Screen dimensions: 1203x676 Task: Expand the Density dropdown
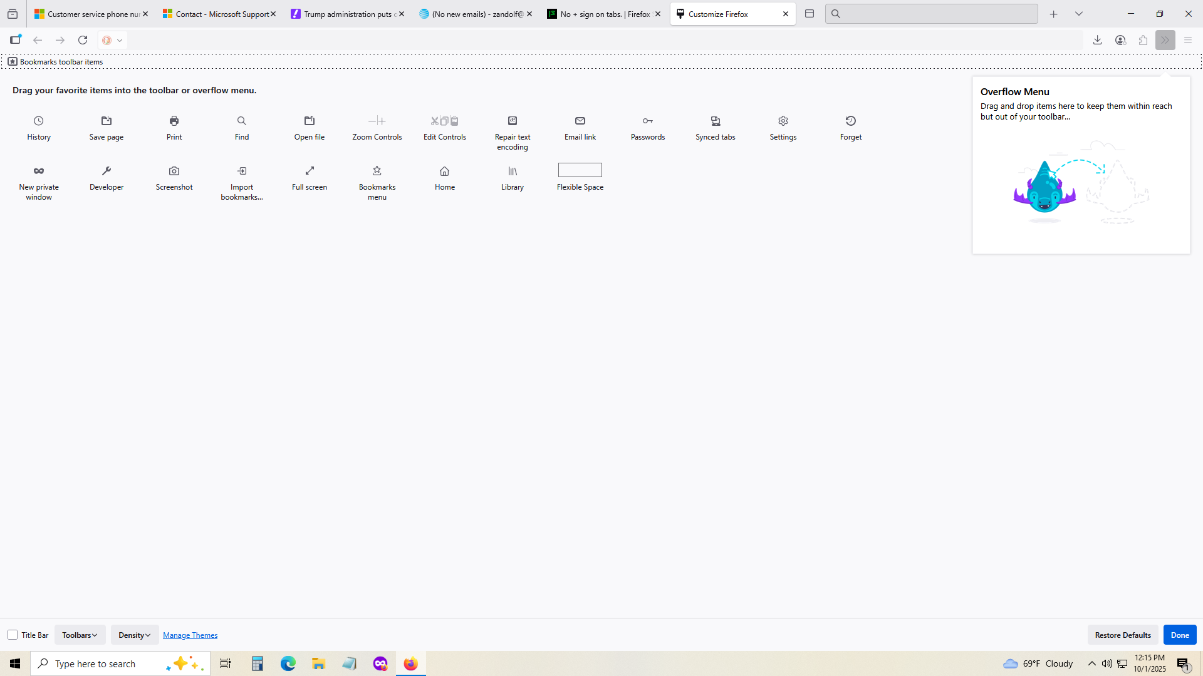134,635
